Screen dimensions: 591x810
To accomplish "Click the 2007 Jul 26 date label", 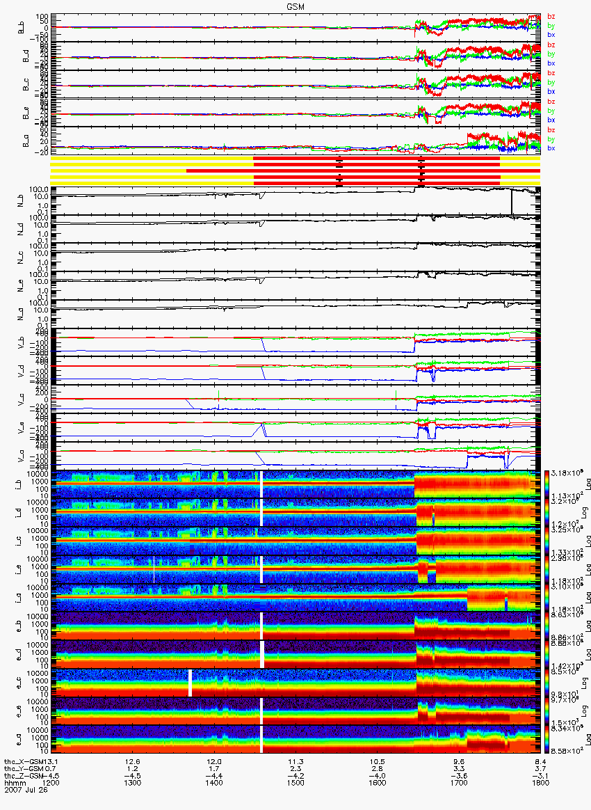I will coord(26,789).
